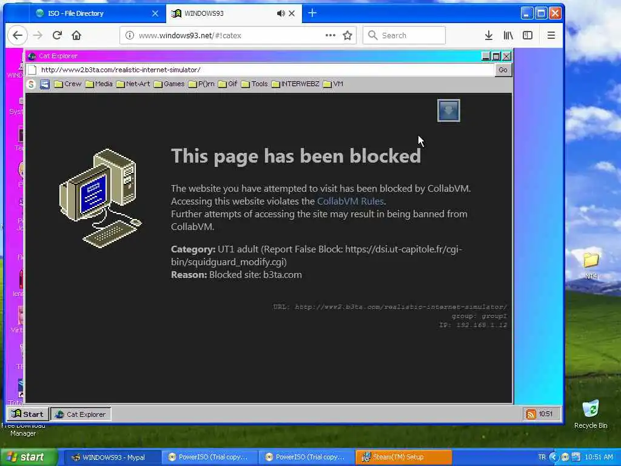Screen dimensions: 621x466
Task: Switch to WINDOWS93 - Mypal taskbar item
Action: tap(113, 458)
